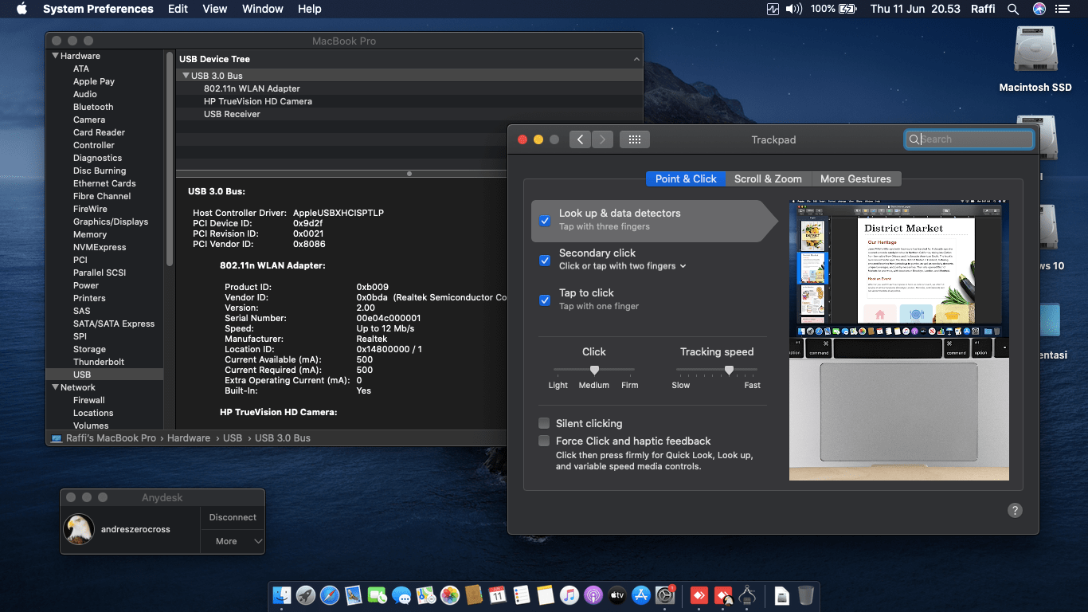Open the Edit menu
Viewport: 1088px width, 612px height.
click(x=178, y=9)
